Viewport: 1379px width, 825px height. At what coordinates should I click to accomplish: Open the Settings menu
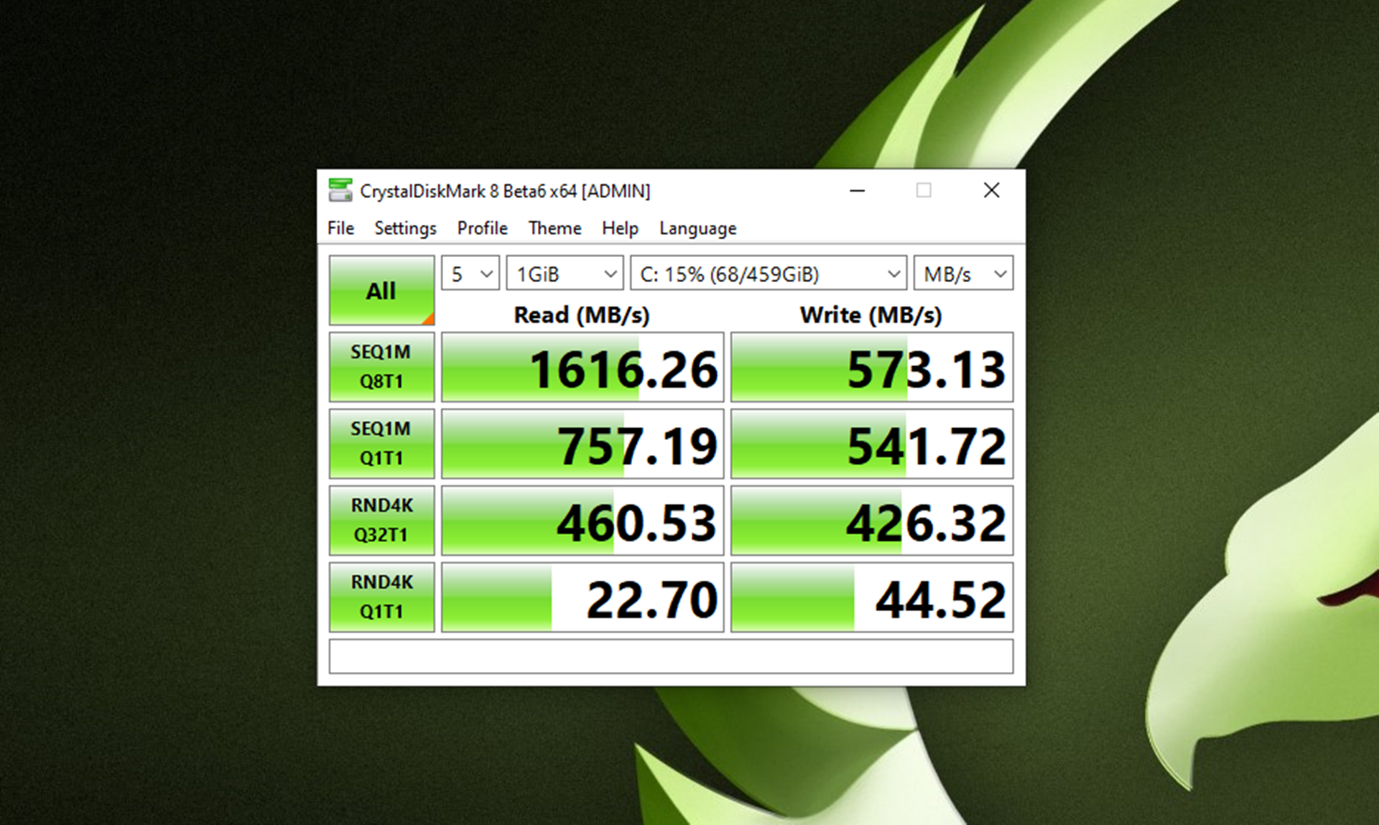click(405, 228)
